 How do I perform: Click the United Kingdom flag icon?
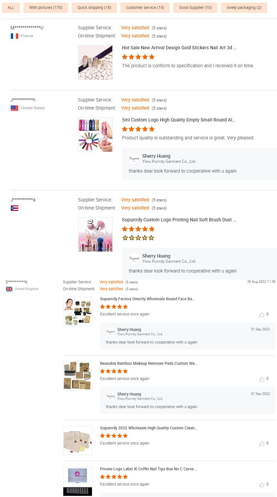click(x=9, y=289)
